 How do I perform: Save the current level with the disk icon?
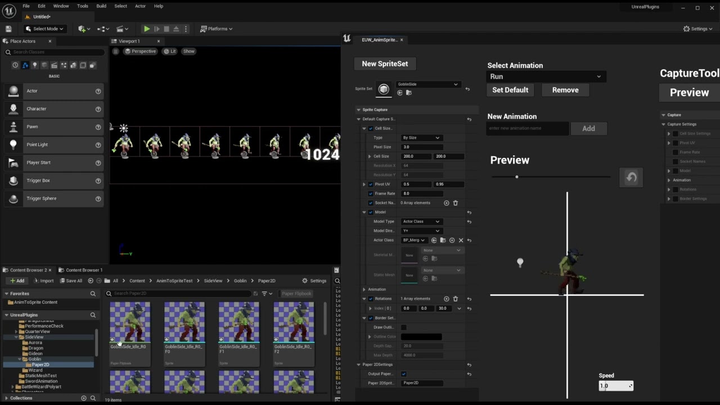[x=8, y=29]
